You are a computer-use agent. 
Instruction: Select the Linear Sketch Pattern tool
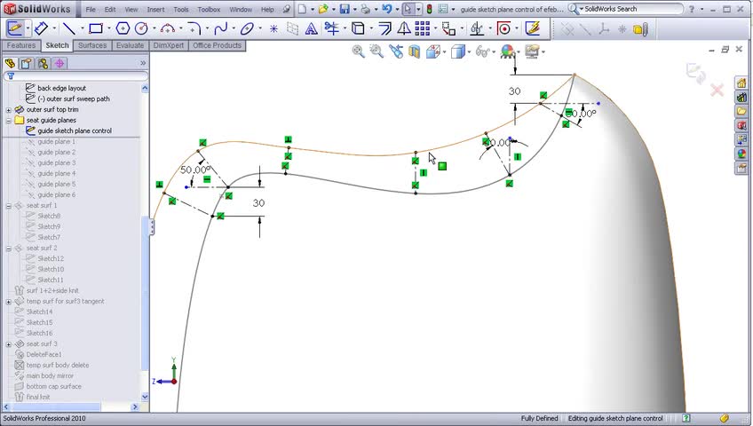tap(422, 28)
